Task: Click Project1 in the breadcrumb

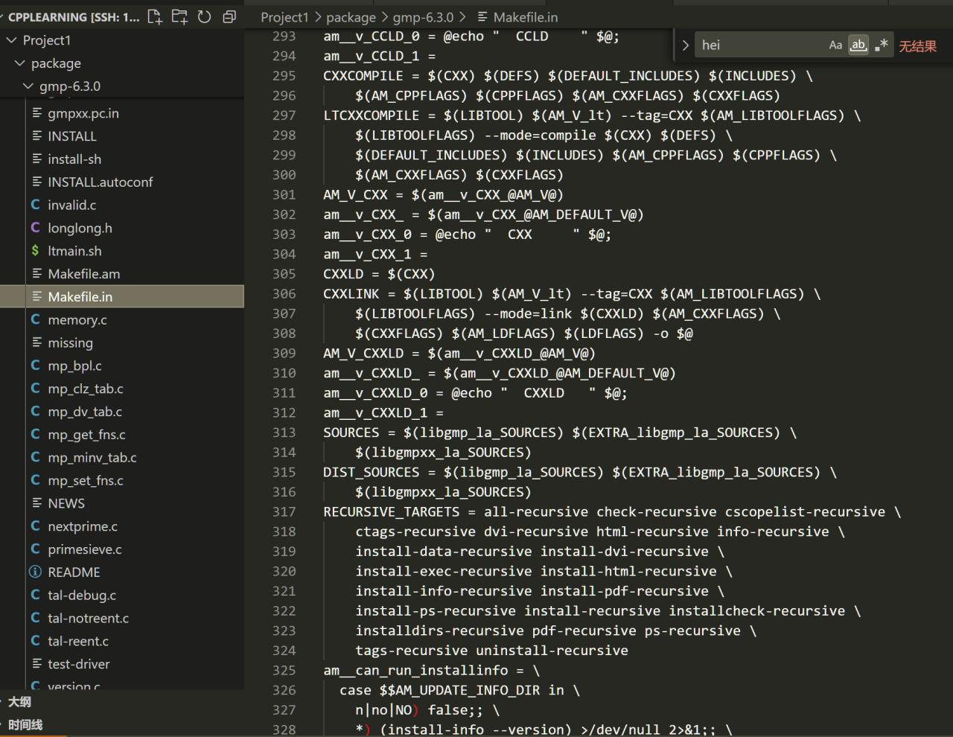Action: (284, 17)
